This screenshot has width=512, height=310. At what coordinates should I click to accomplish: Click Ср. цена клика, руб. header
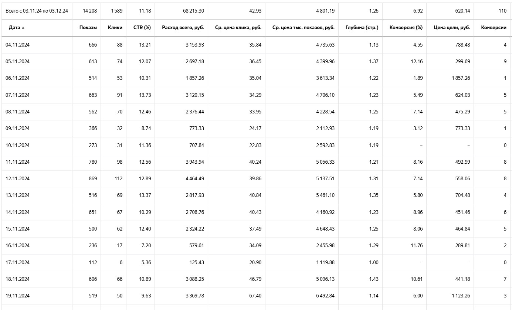(x=238, y=28)
